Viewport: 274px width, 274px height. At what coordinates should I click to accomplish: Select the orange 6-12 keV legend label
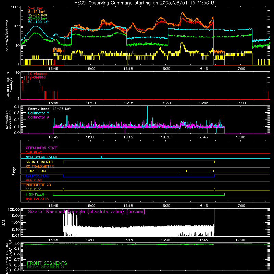[x=36, y=12]
